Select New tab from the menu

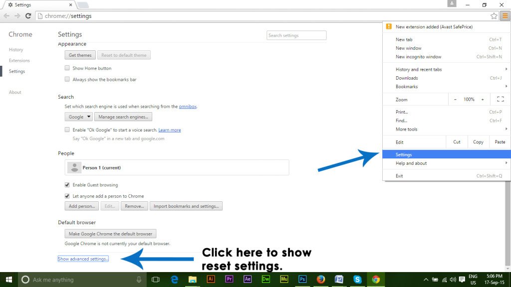(447, 39)
